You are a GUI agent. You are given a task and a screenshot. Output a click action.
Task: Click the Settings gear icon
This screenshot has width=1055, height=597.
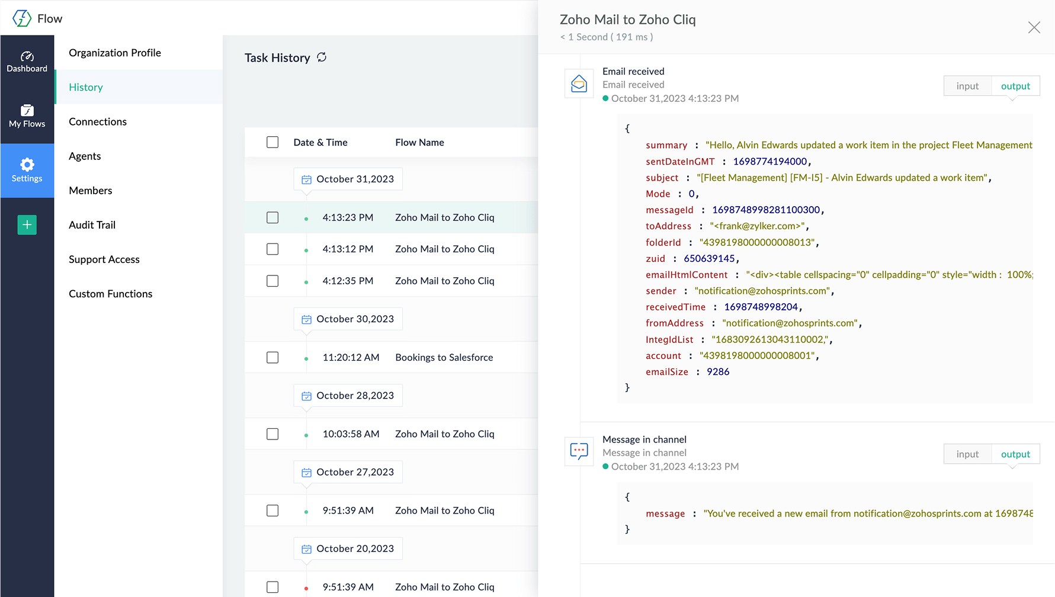27,165
